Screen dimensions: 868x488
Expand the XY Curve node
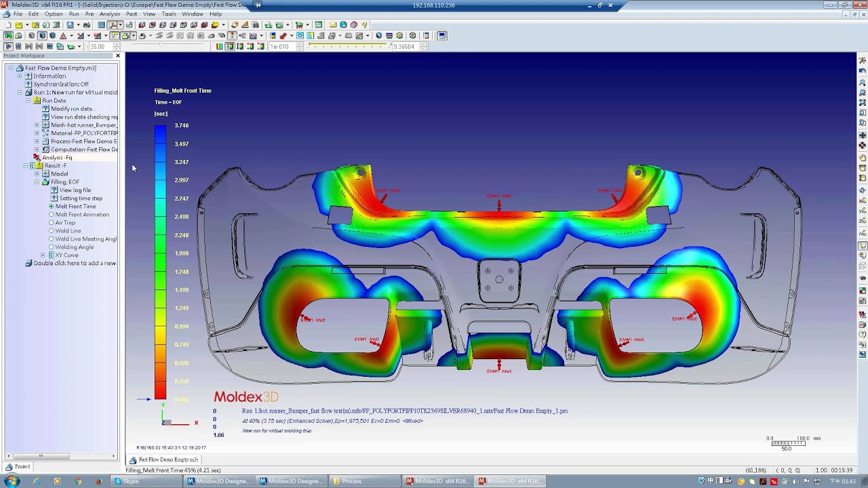pos(43,255)
